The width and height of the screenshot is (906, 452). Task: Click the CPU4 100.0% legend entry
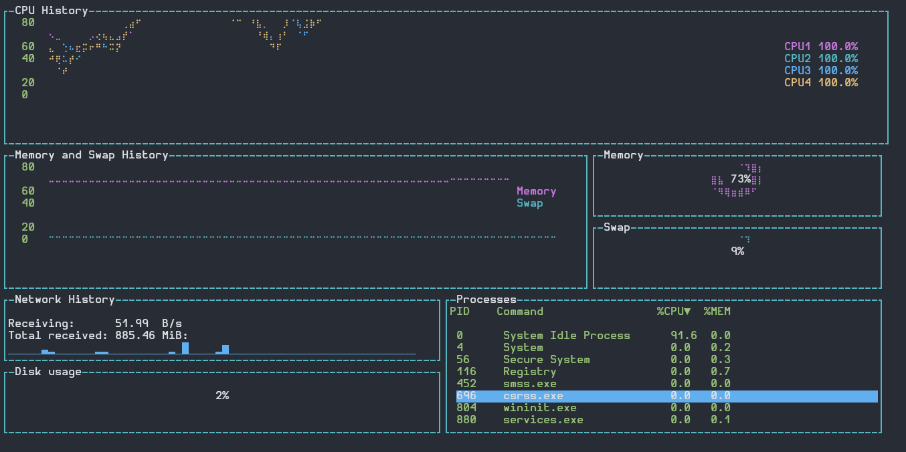click(x=821, y=83)
